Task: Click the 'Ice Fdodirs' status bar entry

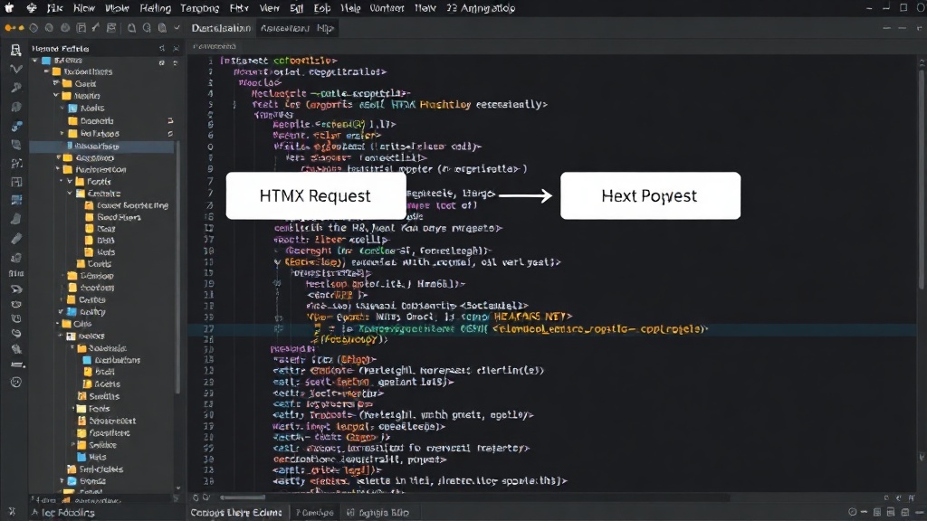Action: (67, 512)
